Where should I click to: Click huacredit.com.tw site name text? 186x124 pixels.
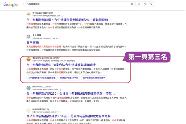coord(41,109)
